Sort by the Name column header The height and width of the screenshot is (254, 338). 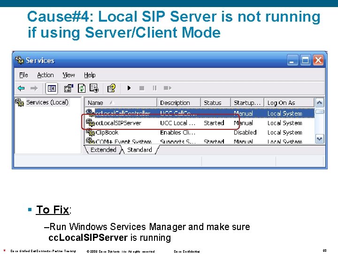tap(121, 103)
